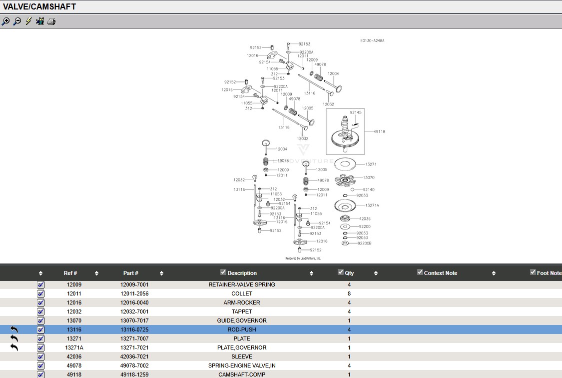Screen dimensions: 562x378
Task: Click the note icon for the TAPPET row
Action: 41,311
